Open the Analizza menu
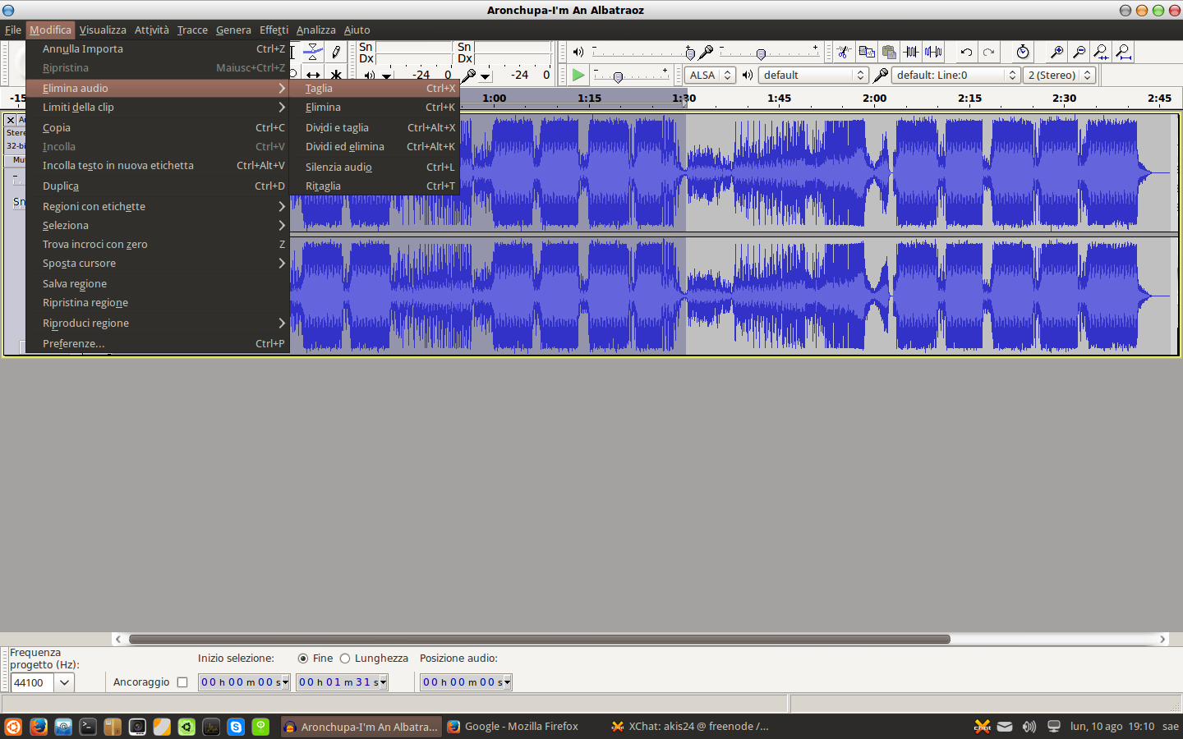The image size is (1183, 739). tap(315, 30)
